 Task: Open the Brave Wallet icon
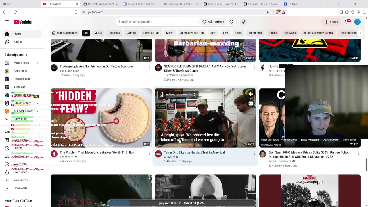347,12
